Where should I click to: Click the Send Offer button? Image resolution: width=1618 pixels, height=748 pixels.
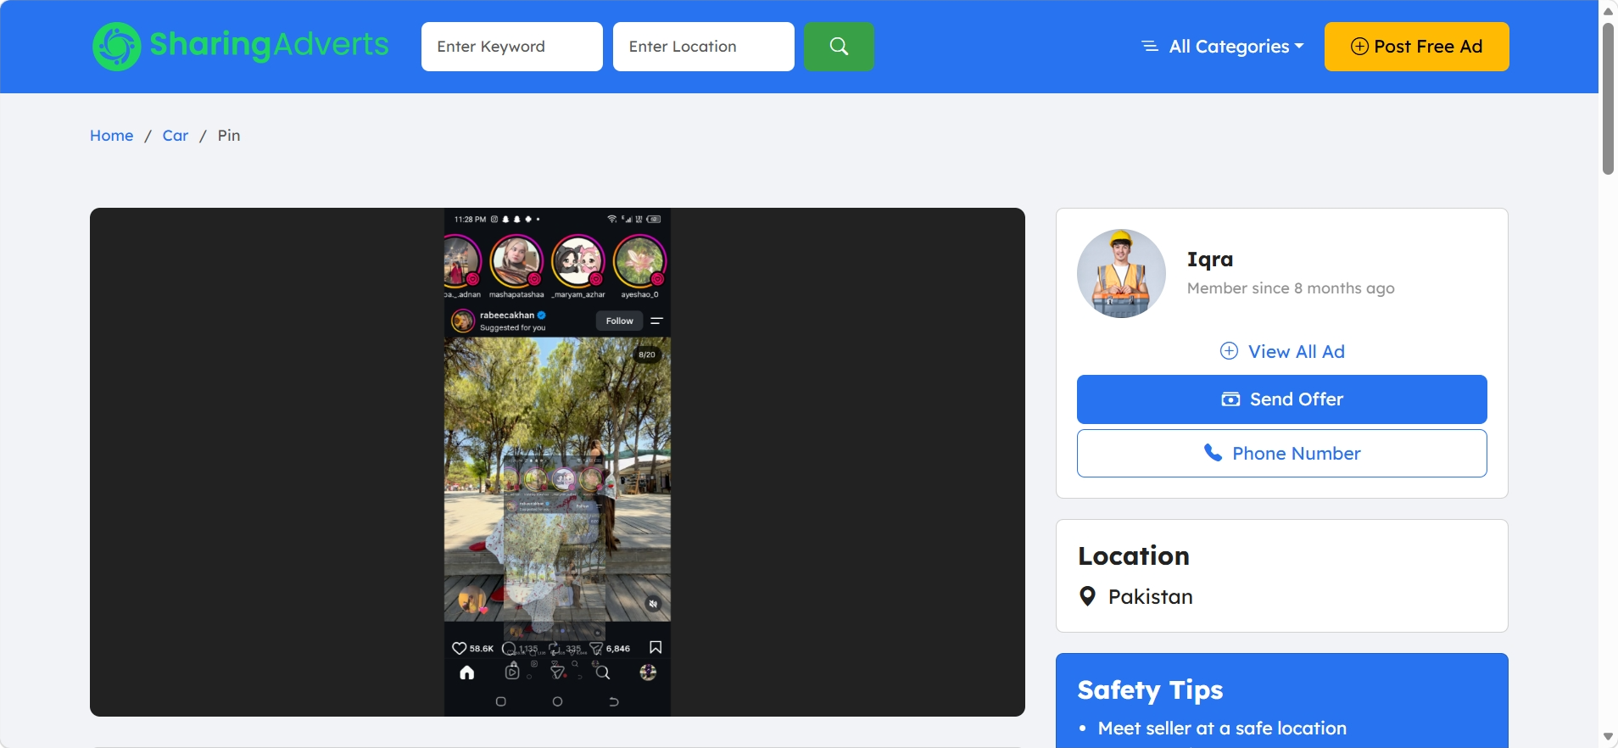click(x=1282, y=399)
